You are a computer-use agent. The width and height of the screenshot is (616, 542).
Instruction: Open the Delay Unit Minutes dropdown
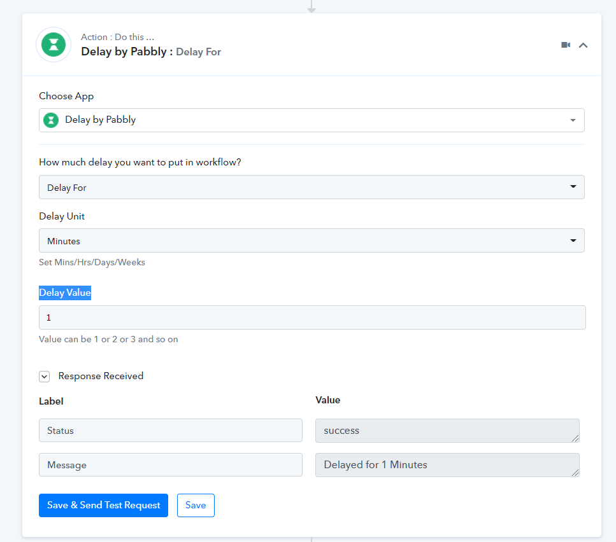[x=312, y=241]
